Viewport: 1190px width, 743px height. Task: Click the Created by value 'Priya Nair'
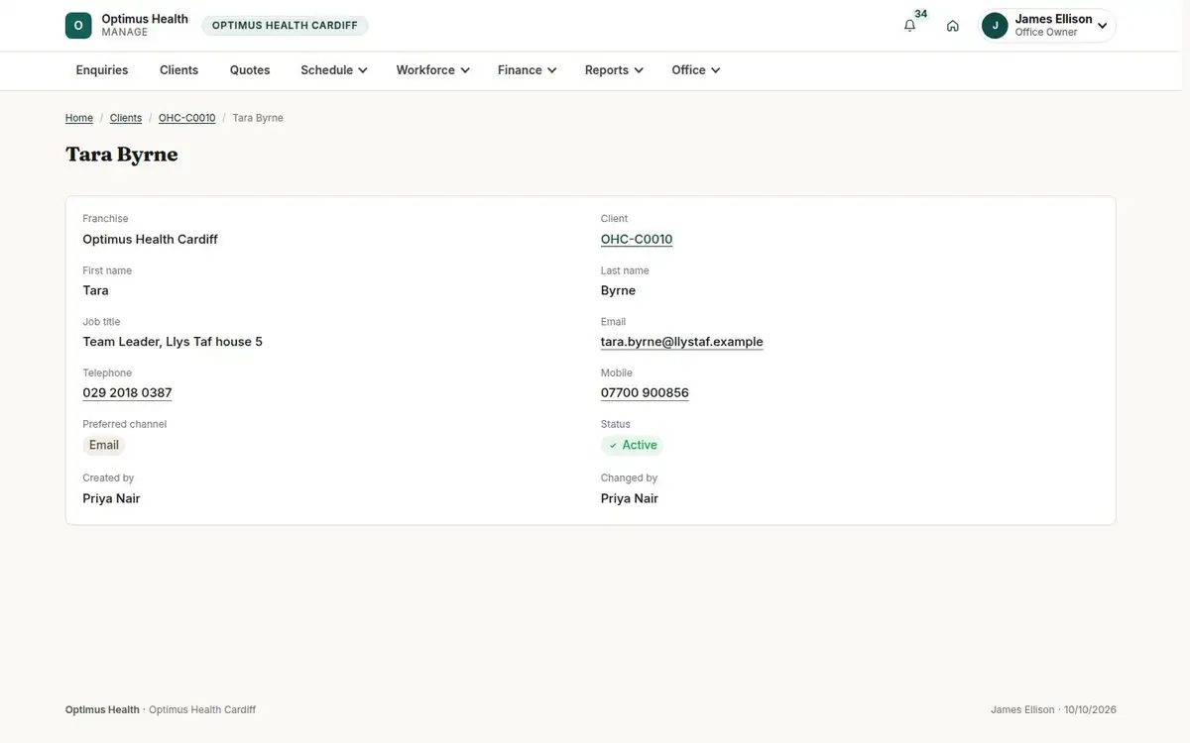pos(111,498)
